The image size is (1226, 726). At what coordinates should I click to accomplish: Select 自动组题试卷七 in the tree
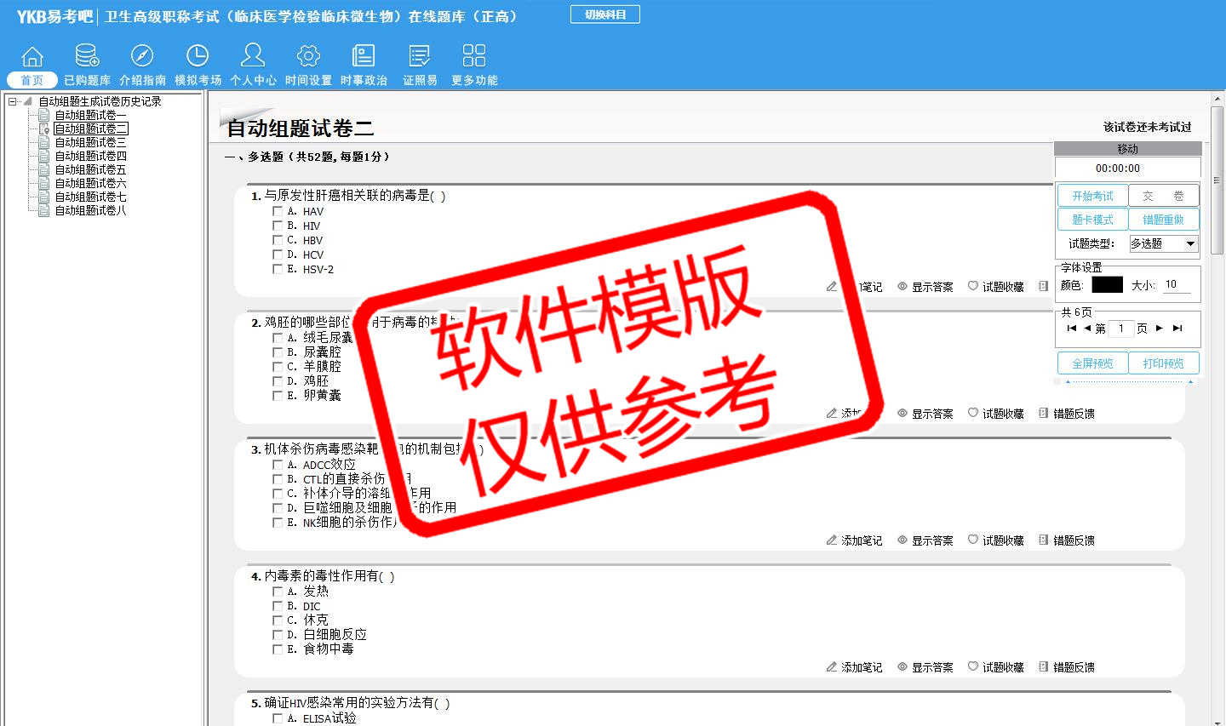coord(90,197)
